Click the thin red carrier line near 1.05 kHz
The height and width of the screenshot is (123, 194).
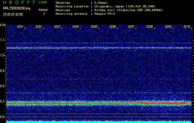(x=99, y=48)
